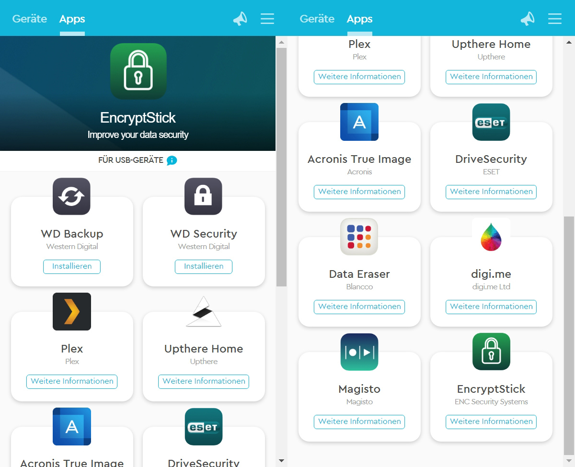The height and width of the screenshot is (467, 575).
Task: Open hamburger menu in left panel
Action: (267, 19)
